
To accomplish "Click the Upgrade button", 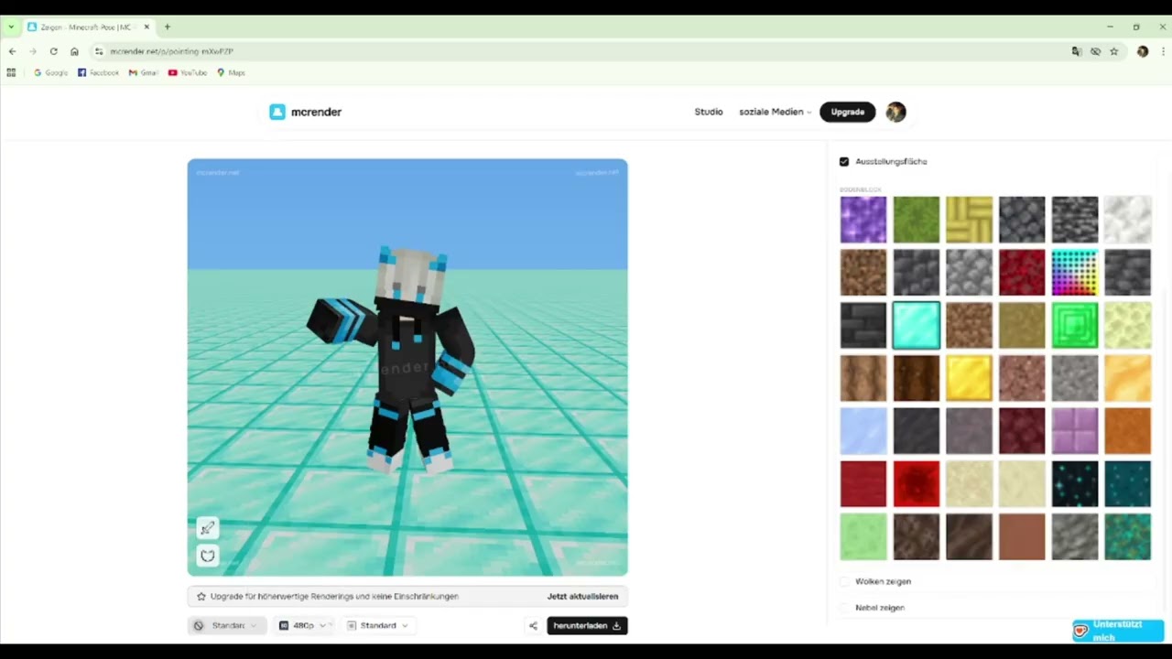I will (847, 112).
